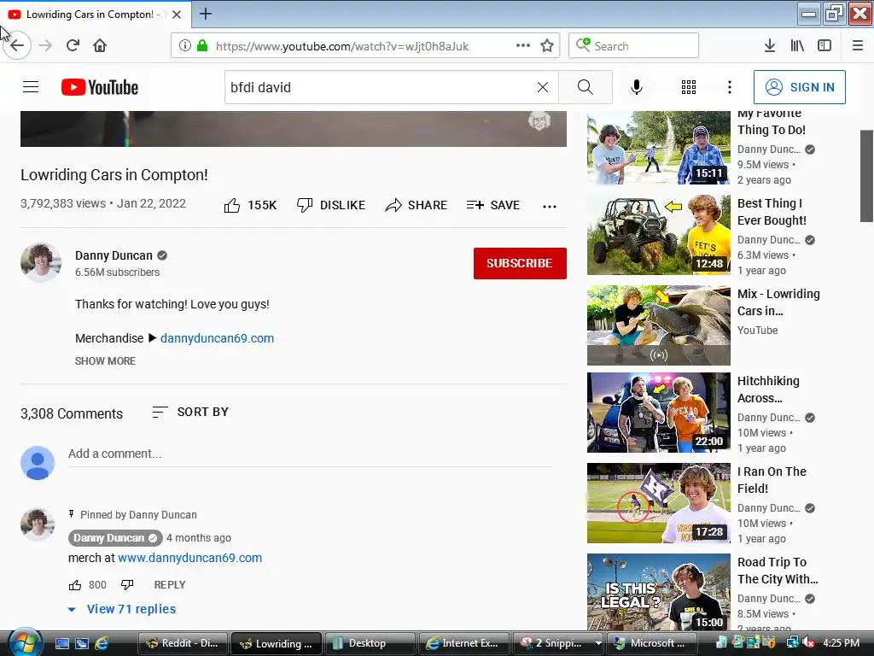Search with your voice microphone icon
The height and width of the screenshot is (656, 874).
pos(637,87)
